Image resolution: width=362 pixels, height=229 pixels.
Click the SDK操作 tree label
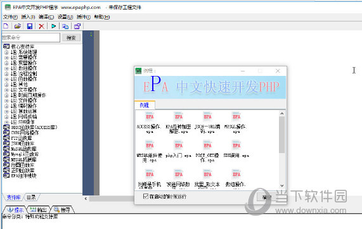point(27,122)
